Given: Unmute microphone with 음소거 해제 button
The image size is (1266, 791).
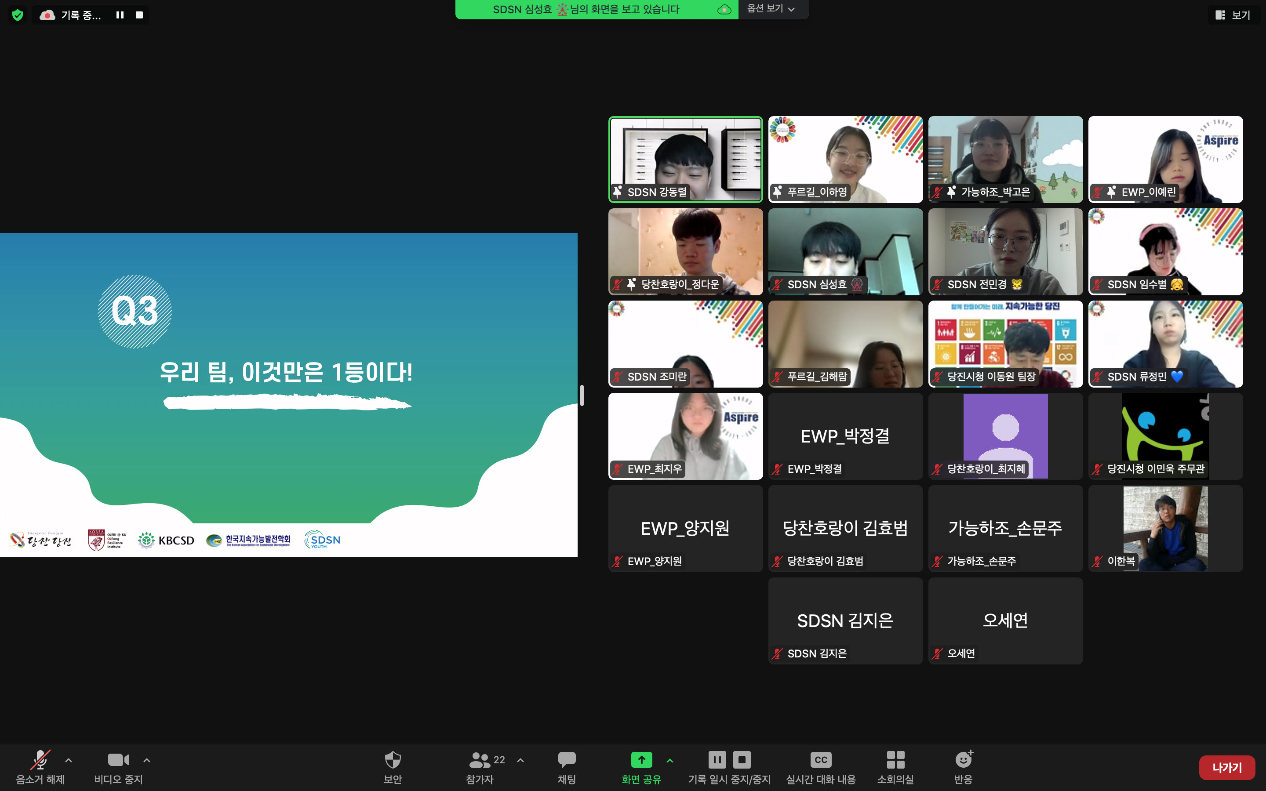Looking at the screenshot, I should point(40,760).
